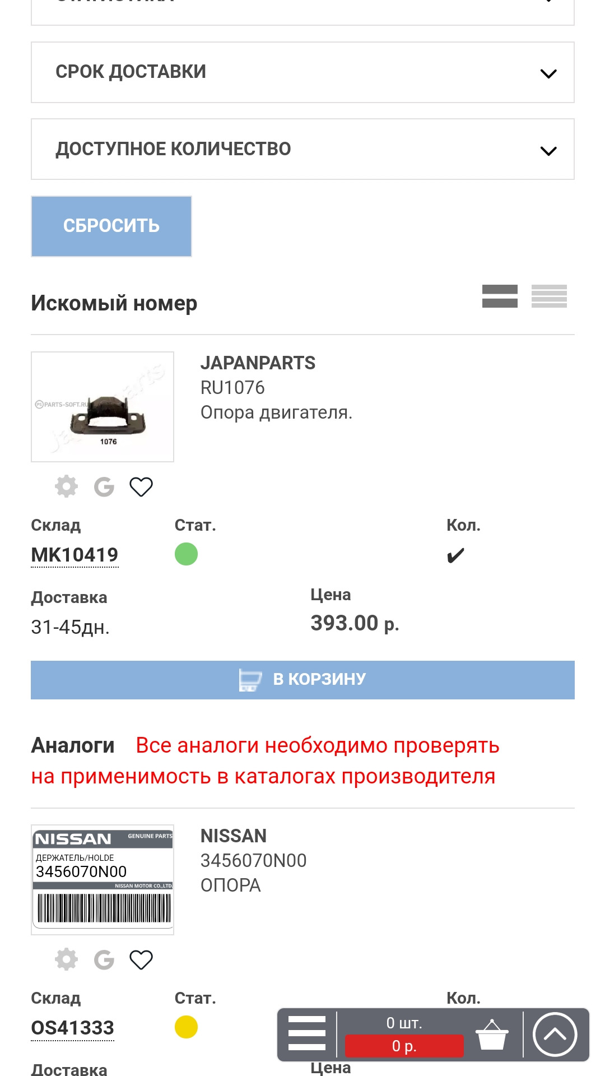The height and width of the screenshot is (1076, 605).
Task: Click the Google search icon for RU1076
Action: click(x=104, y=486)
